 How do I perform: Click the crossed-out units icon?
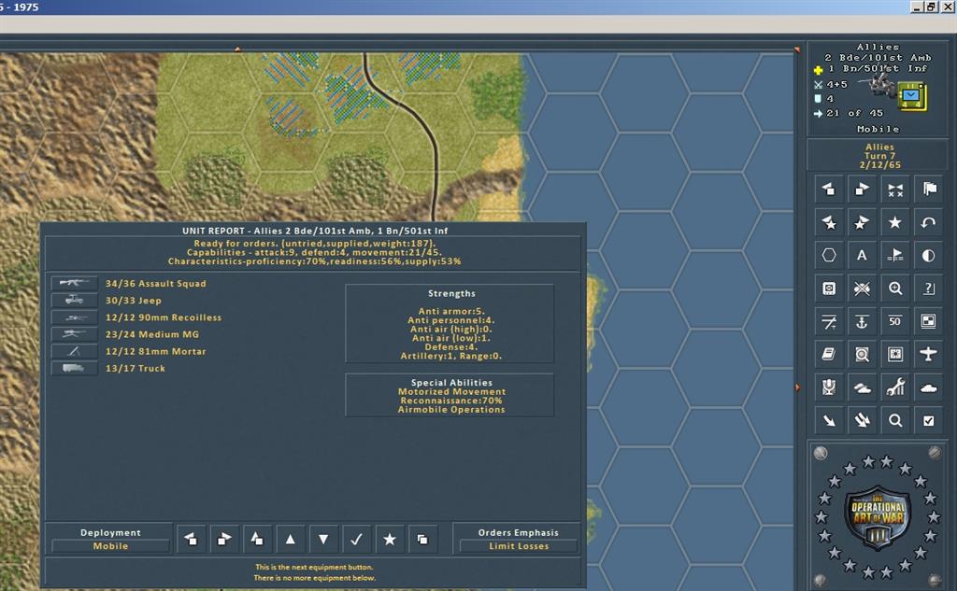coord(862,288)
